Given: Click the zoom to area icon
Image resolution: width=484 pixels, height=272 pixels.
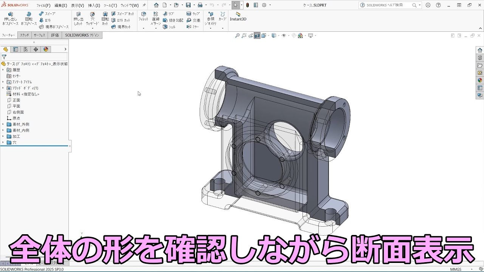Looking at the screenshot, I should pyautogui.click(x=244, y=36).
